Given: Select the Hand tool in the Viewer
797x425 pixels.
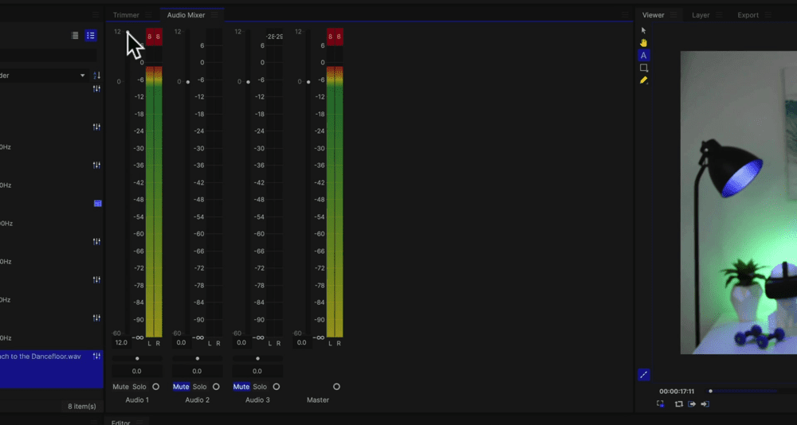Looking at the screenshot, I should click(643, 43).
